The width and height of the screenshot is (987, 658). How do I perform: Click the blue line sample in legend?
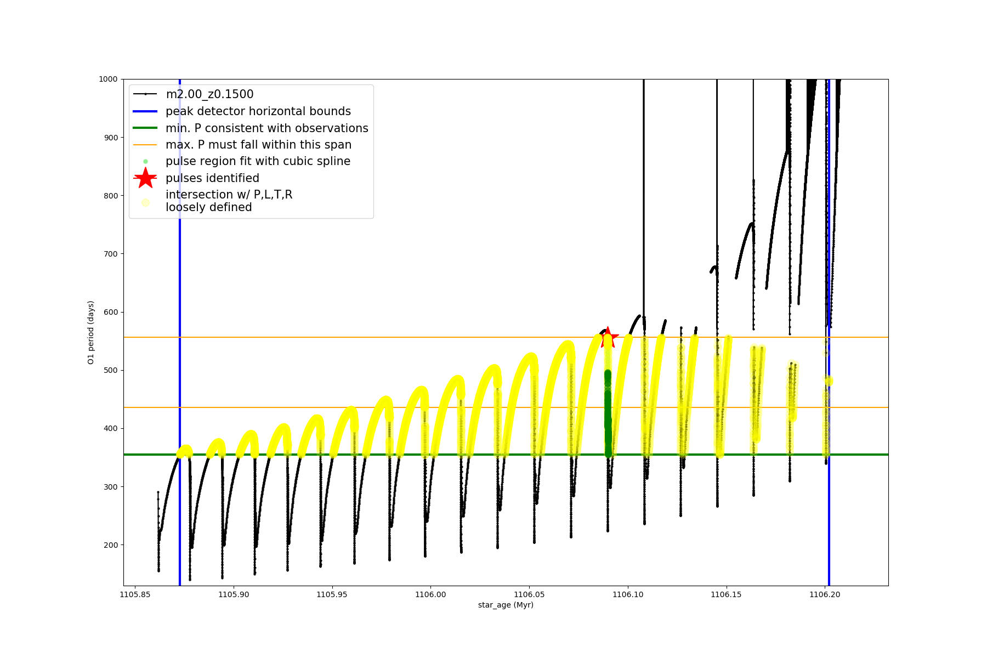(145, 111)
